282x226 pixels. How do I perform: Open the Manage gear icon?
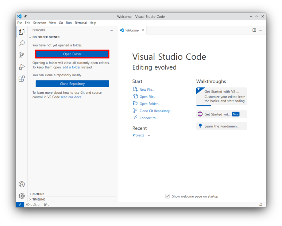coord(22,196)
